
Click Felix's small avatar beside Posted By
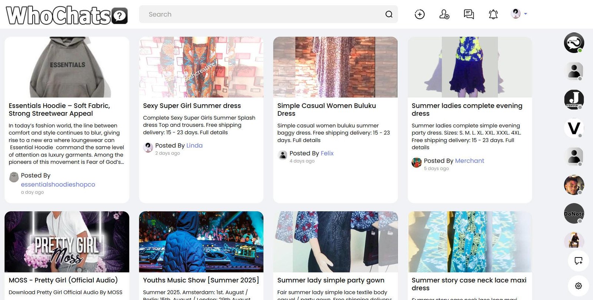(282, 155)
